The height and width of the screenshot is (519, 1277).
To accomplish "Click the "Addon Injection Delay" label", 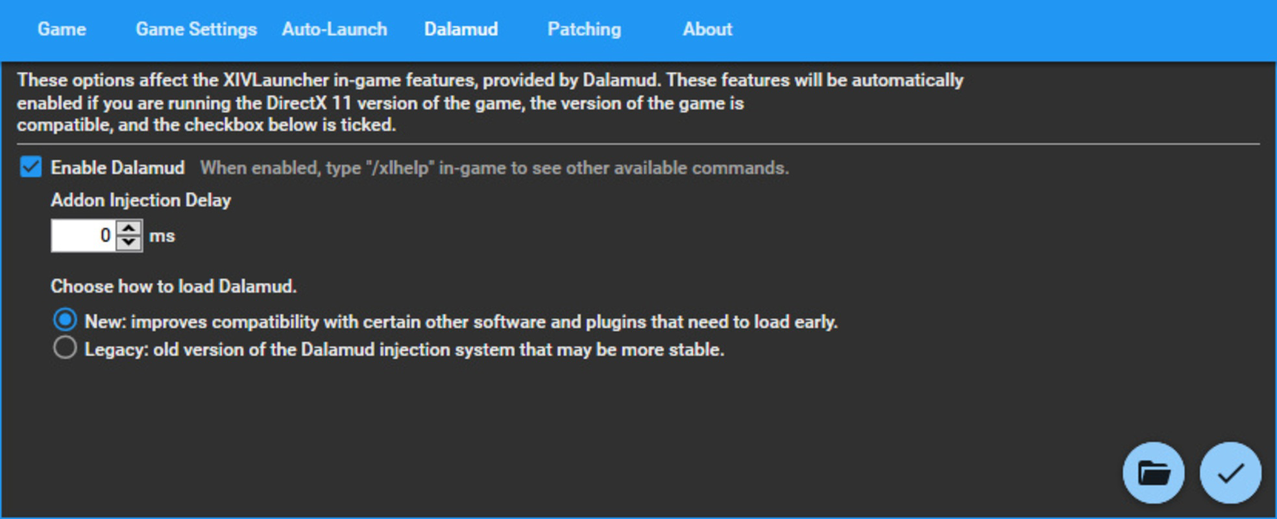I will pyautogui.click(x=141, y=200).
